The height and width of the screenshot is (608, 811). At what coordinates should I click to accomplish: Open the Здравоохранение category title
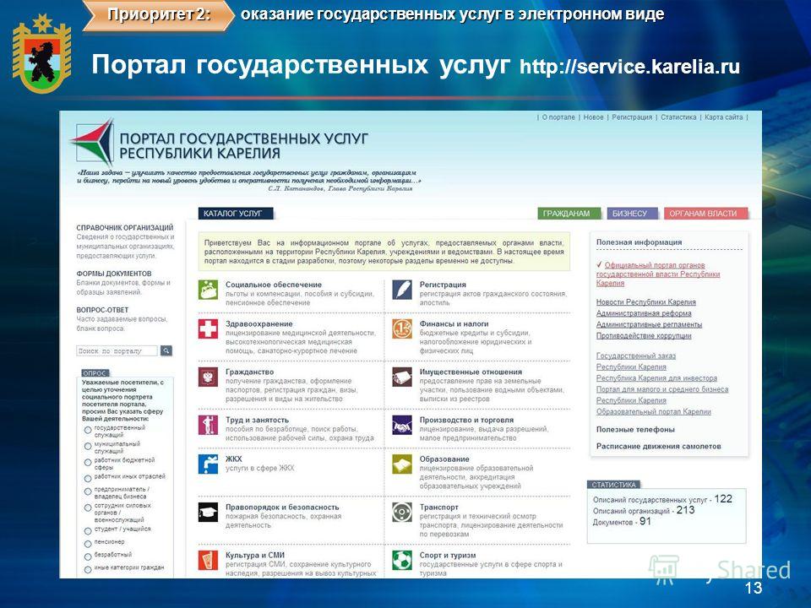[259, 323]
